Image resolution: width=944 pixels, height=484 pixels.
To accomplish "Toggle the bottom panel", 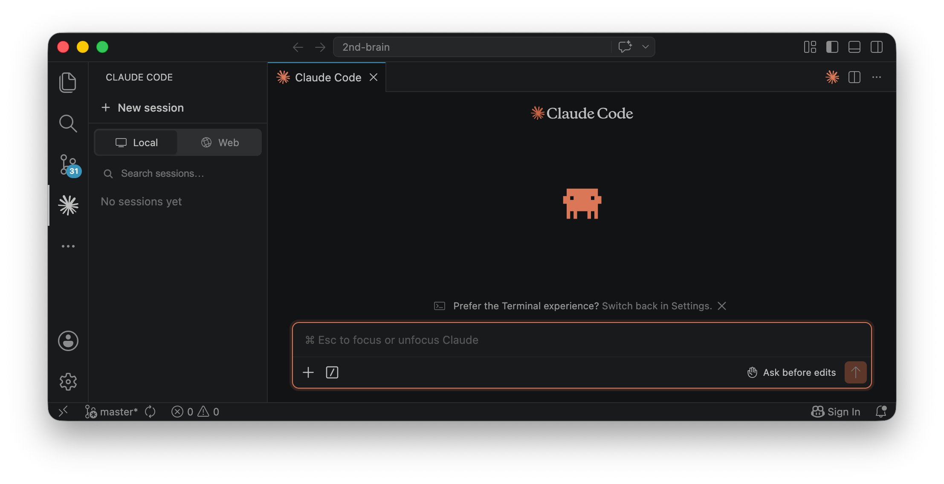I will pos(854,47).
